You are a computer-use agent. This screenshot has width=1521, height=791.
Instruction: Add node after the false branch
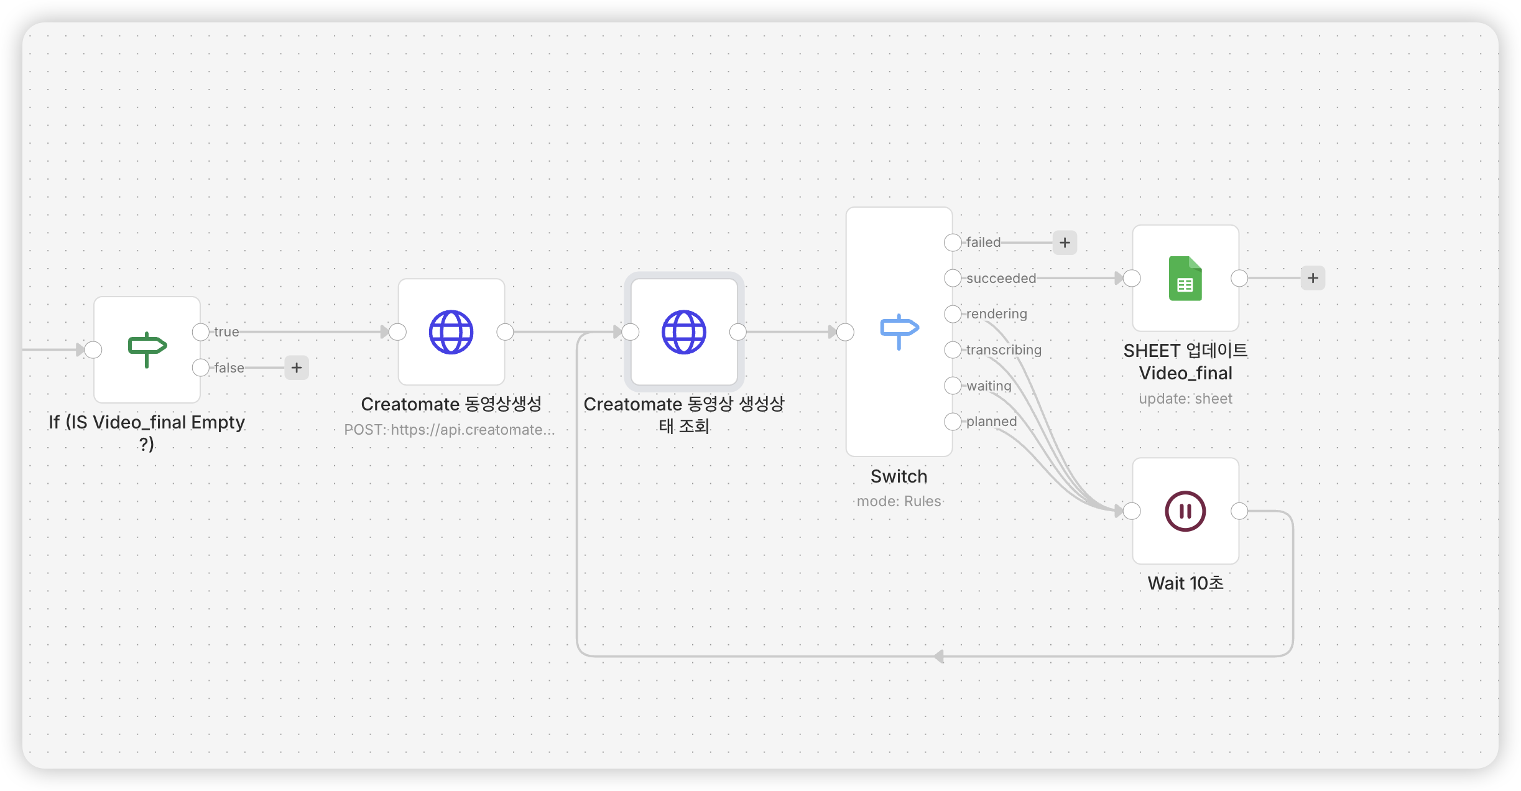297,368
